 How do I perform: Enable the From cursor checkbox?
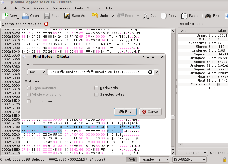pos(29,101)
